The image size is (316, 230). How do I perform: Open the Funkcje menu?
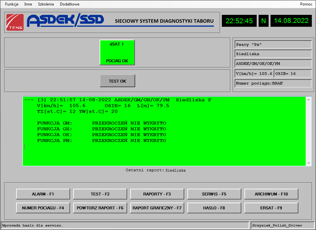(12, 4)
